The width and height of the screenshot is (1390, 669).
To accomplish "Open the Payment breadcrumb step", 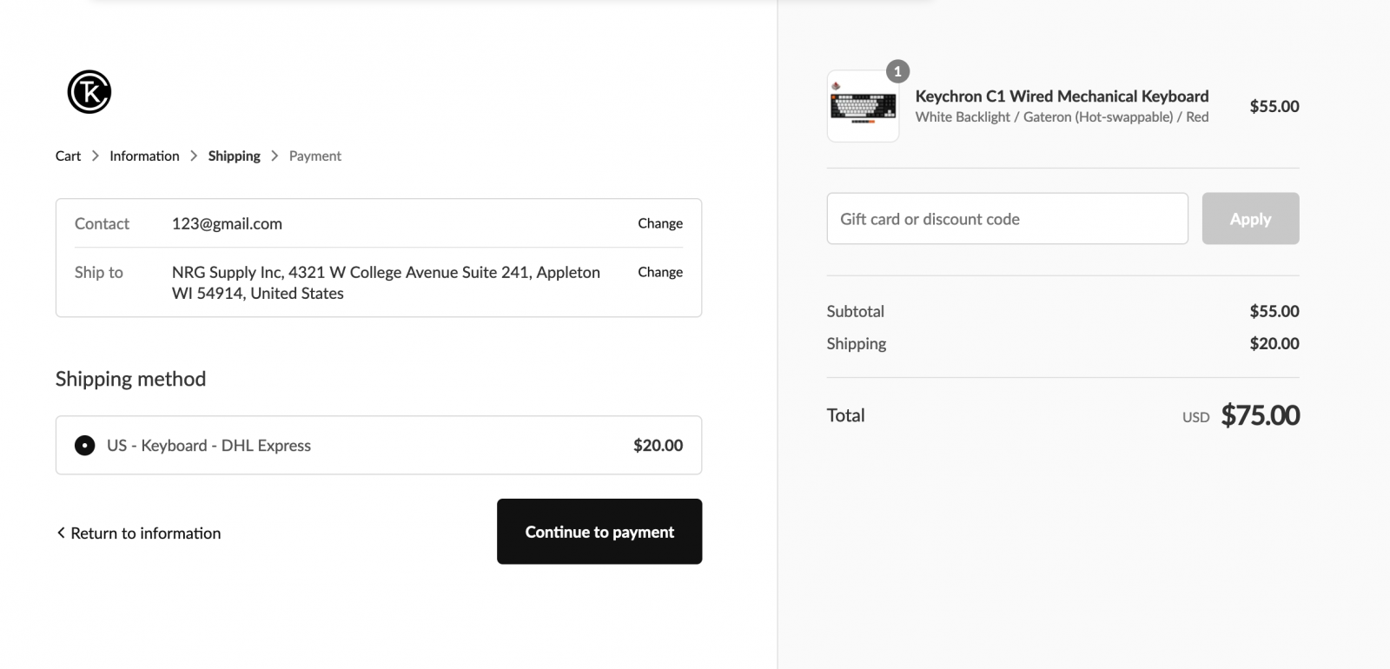I will (315, 156).
